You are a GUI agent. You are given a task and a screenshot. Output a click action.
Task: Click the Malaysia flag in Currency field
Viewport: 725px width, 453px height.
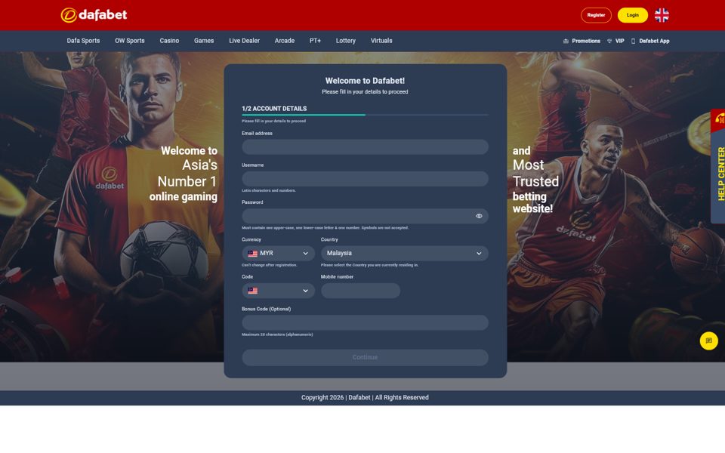coord(252,254)
